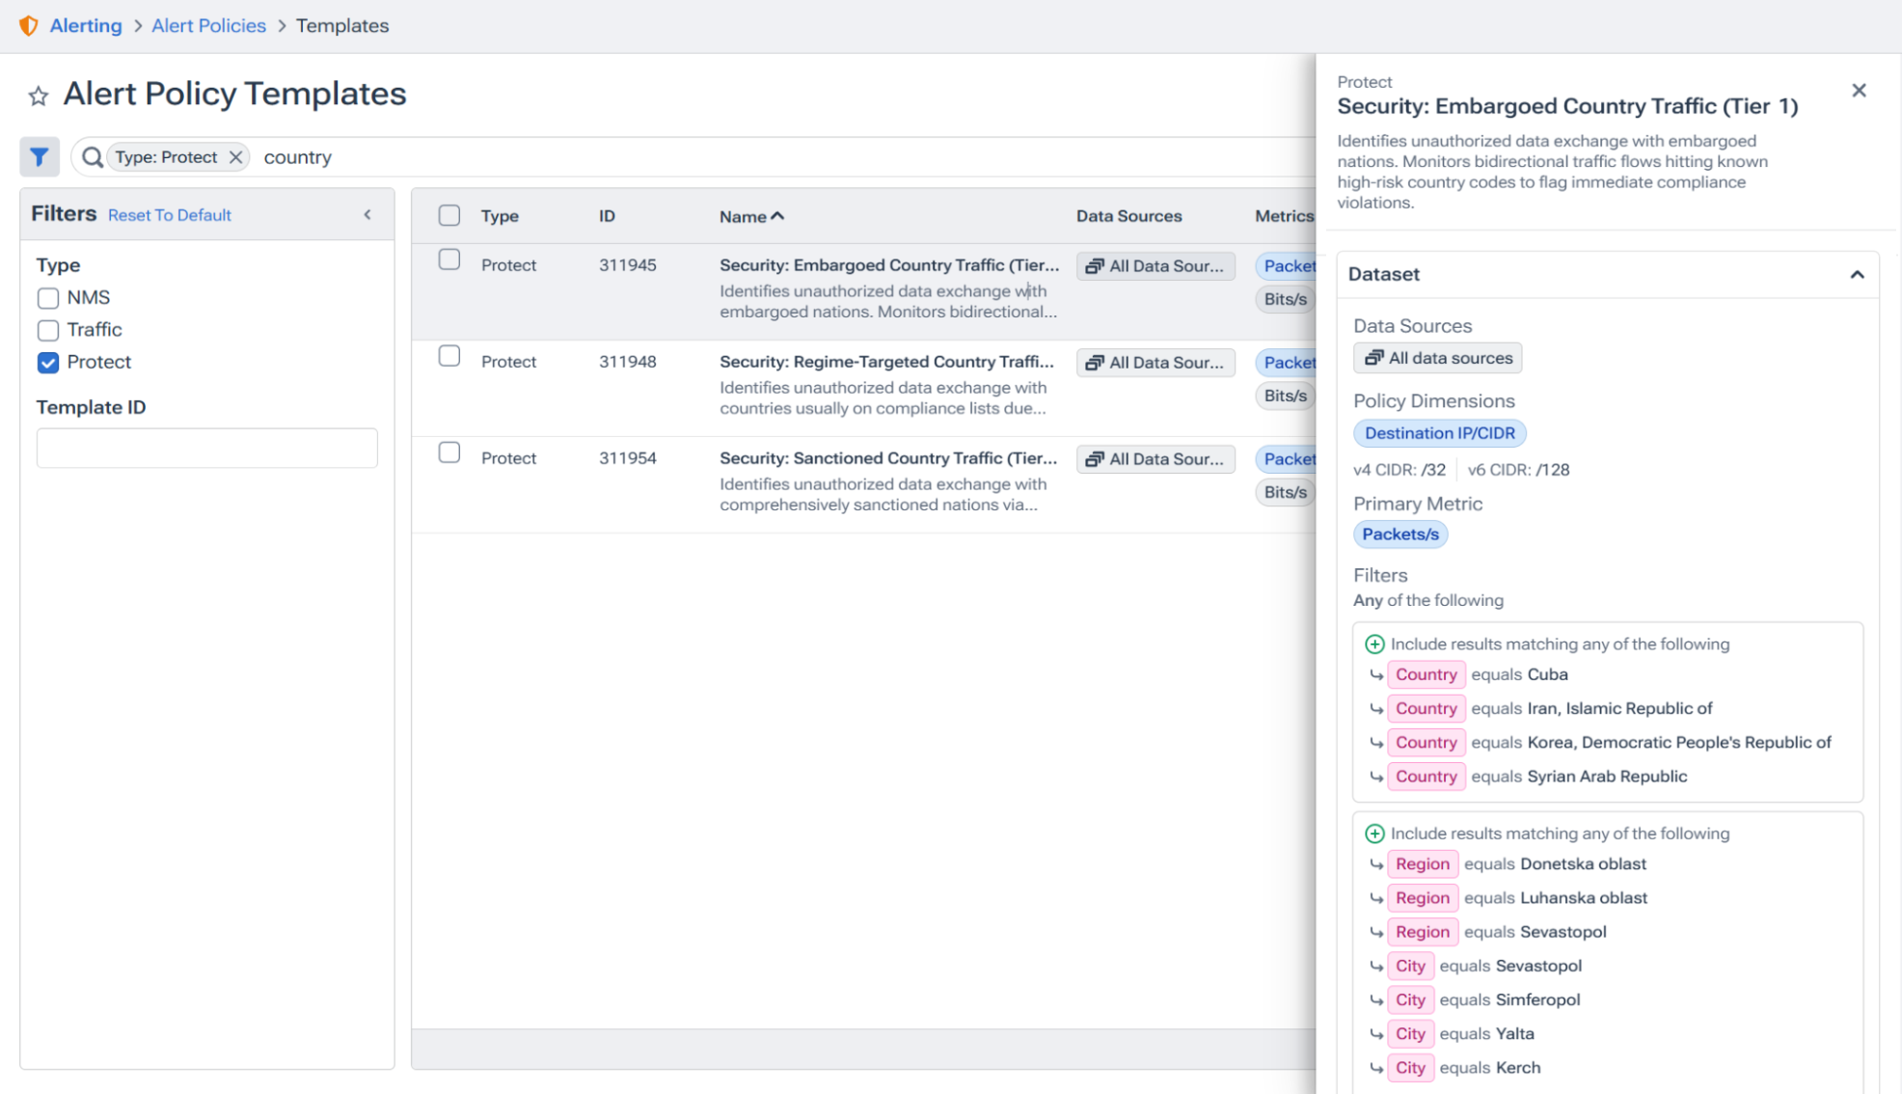Viewport: 1902px width, 1094px height.
Task: Click the All data sources icon in Dataset panel
Action: click(x=1374, y=358)
